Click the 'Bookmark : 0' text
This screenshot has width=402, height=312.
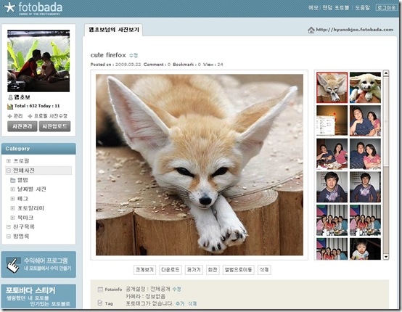click(x=186, y=65)
